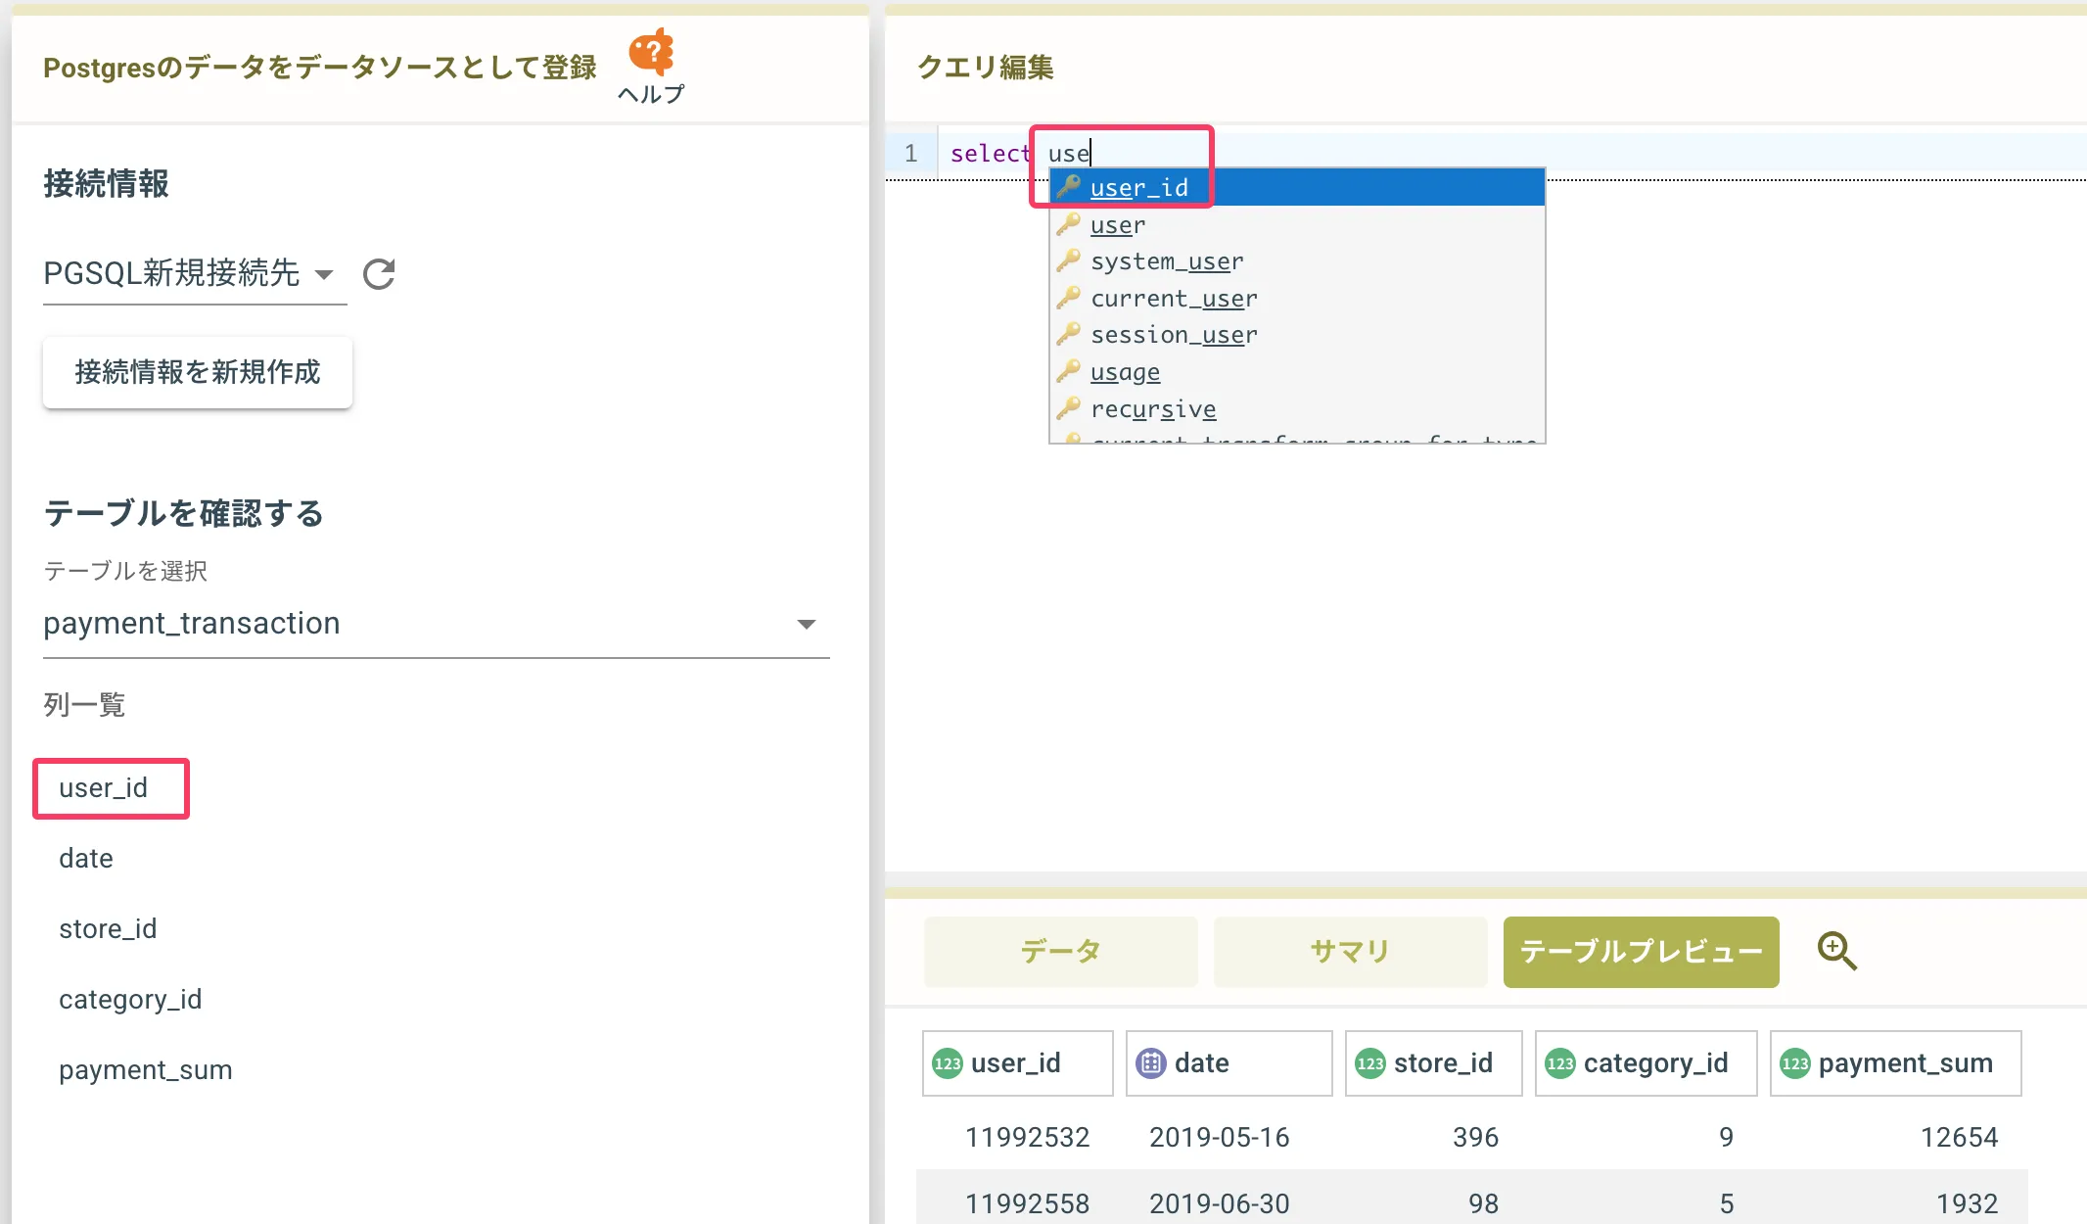Select category_id in column list
The image size is (2087, 1224).
[x=130, y=1000]
